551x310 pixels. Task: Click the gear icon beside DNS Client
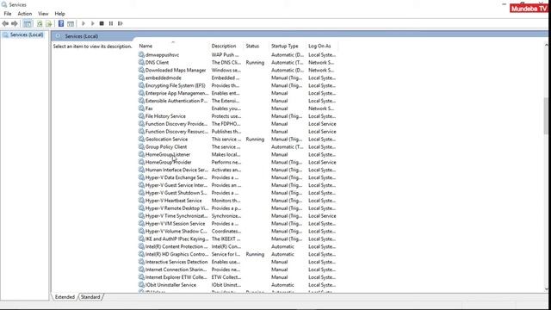click(141, 62)
